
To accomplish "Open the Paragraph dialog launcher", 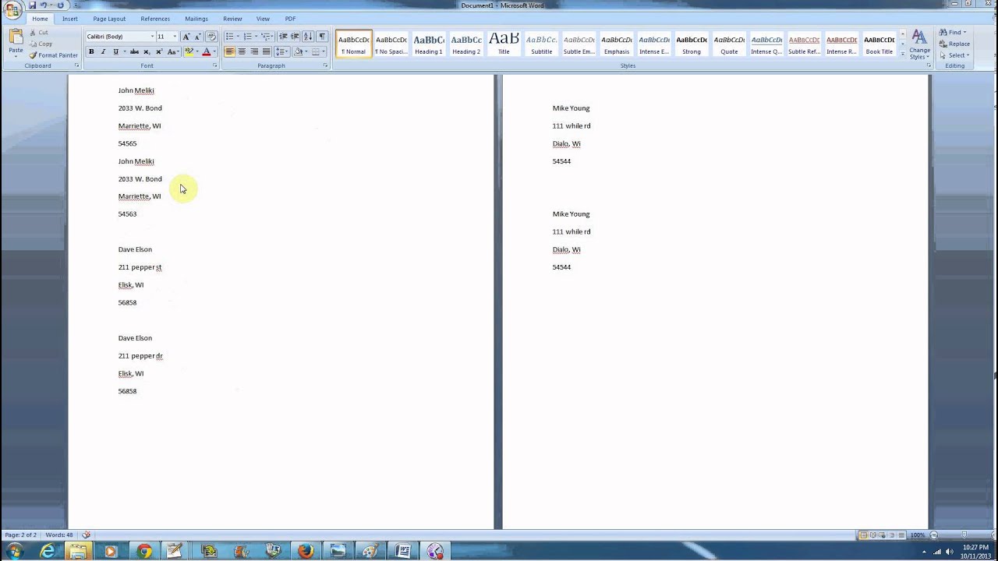I will [x=327, y=66].
